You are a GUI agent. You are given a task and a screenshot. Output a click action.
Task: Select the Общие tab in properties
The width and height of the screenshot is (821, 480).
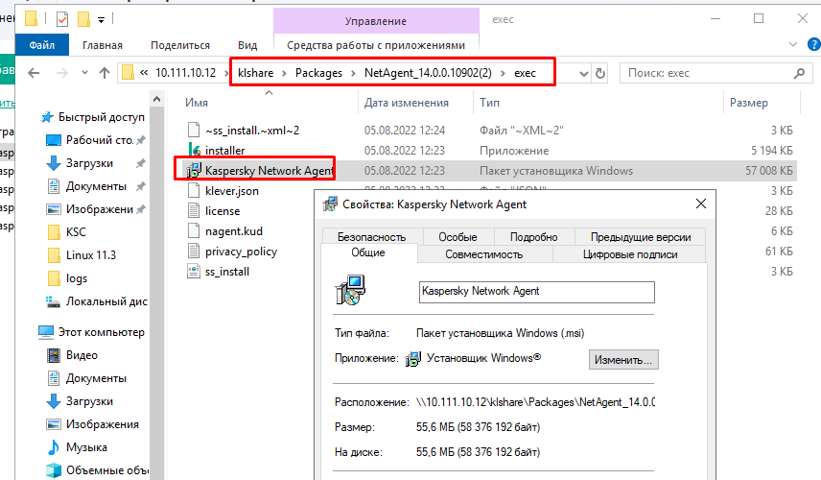(368, 253)
